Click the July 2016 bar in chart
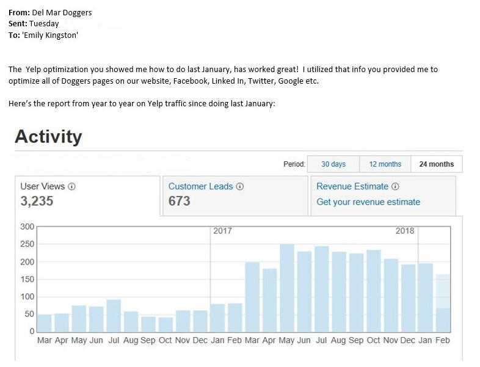The height and width of the screenshot is (367, 480). coord(114,315)
